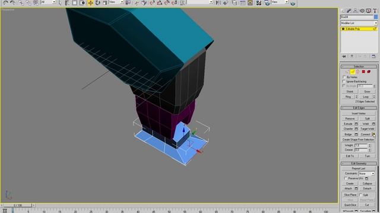
Task: Activate the Bind to Space Warp tool
Action: [36, 2]
